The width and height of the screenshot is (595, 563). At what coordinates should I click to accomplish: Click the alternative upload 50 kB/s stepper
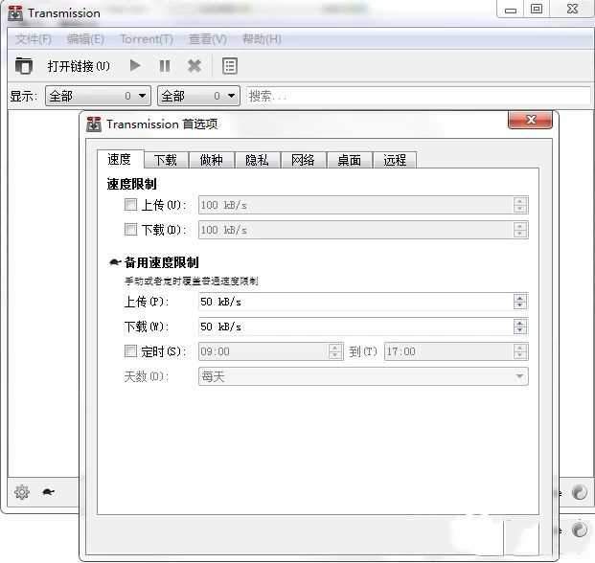(x=520, y=301)
